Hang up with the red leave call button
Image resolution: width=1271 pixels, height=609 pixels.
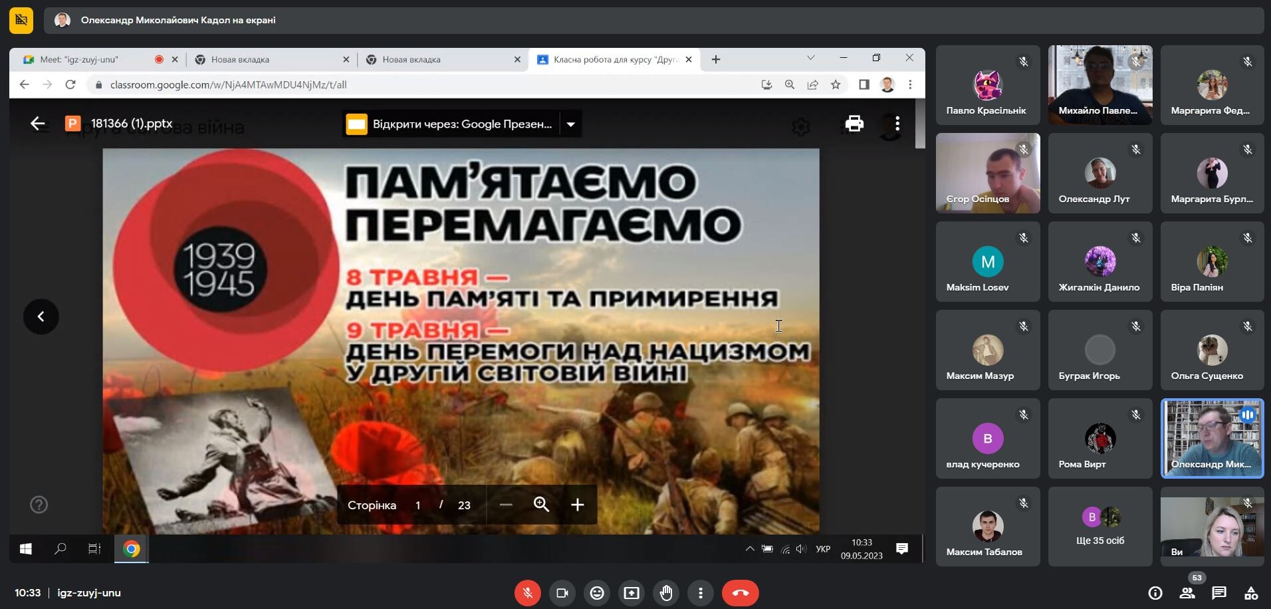[741, 592]
